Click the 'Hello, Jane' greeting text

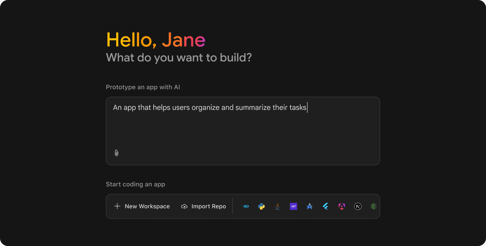pos(156,40)
